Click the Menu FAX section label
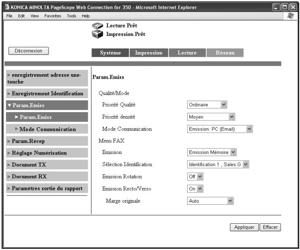The image size is (300, 250). pyautogui.click(x=112, y=141)
